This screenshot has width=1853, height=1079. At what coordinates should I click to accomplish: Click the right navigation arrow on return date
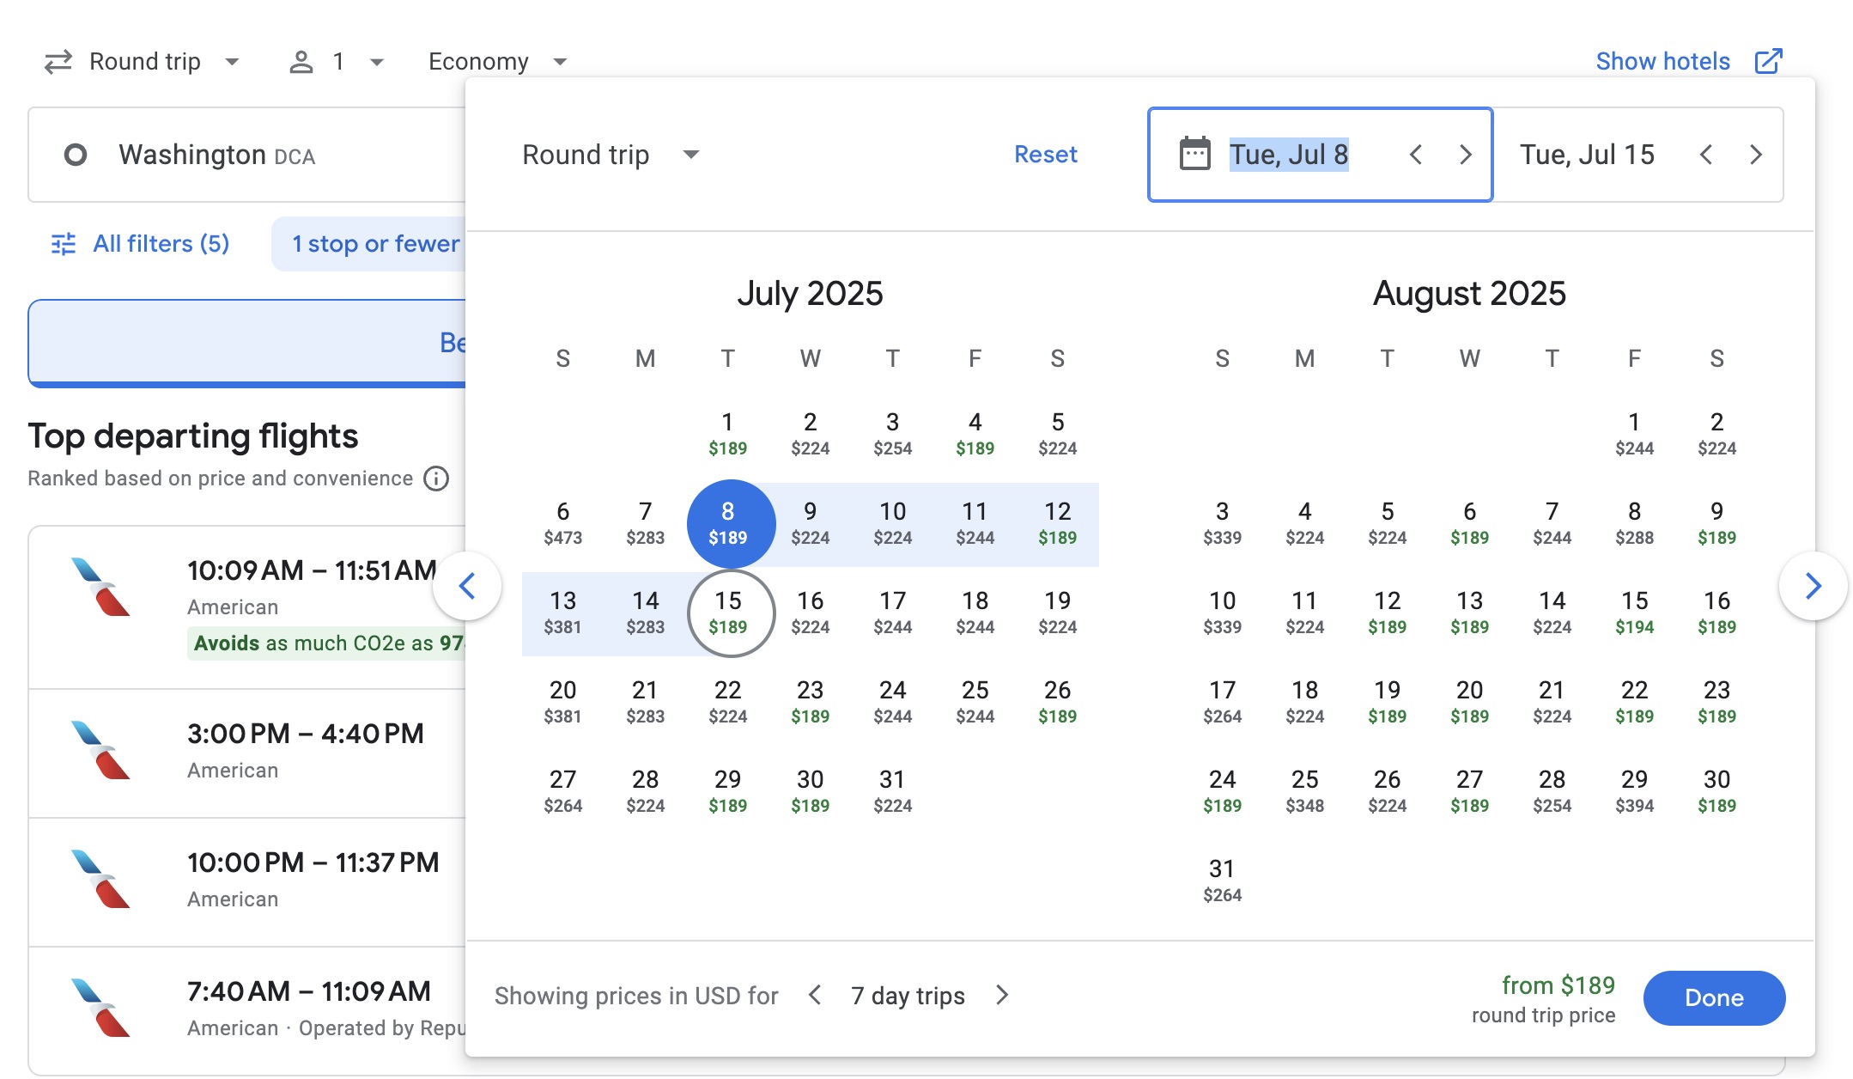coord(1757,153)
